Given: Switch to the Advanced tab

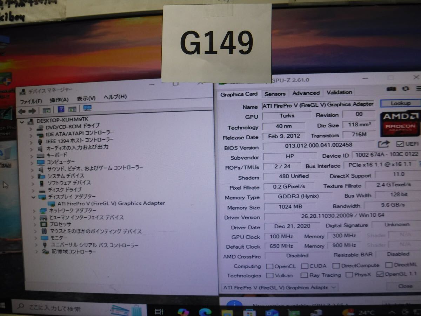Looking at the screenshot, I should coord(306,93).
